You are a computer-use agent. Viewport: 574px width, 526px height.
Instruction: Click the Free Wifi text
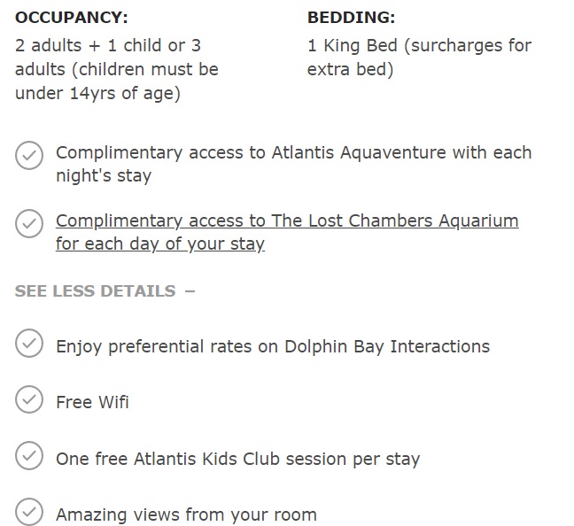92,402
